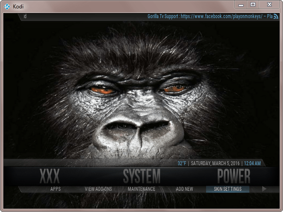Open the MAINTENANCE submenu item
283x212 pixels.
(x=141, y=189)
